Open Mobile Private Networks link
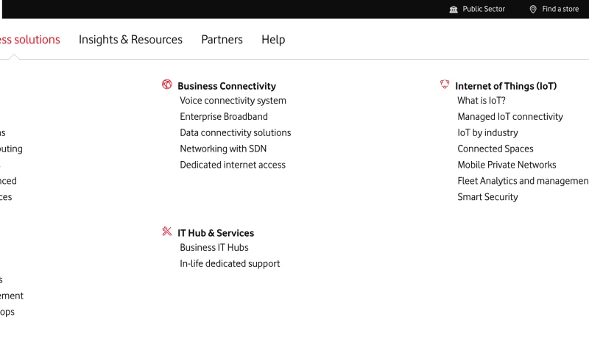Screen dimensions: 589x353 [x=507, y=165]
